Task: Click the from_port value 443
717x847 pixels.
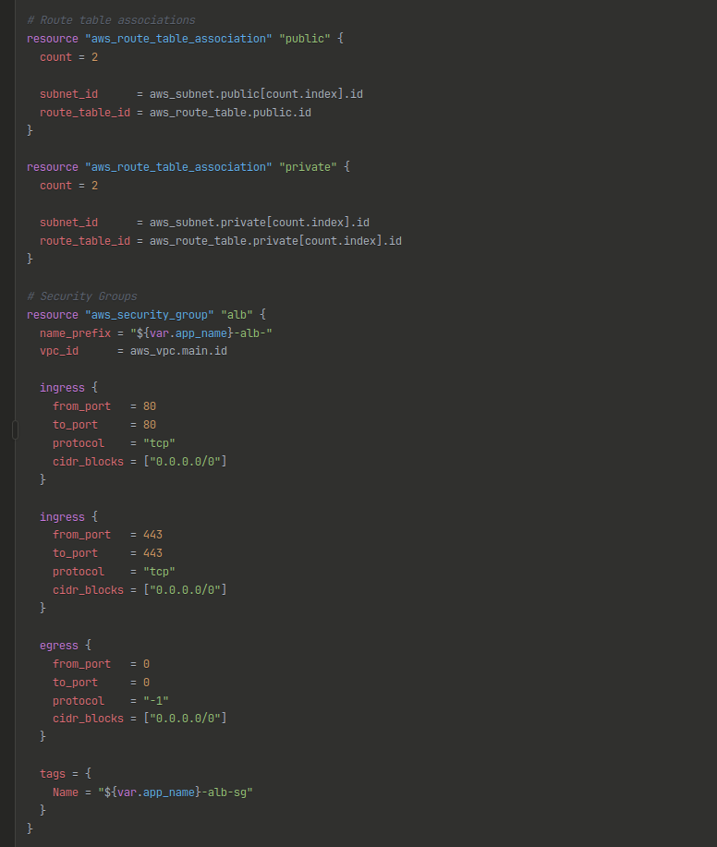Action: (x=152, y=535)
